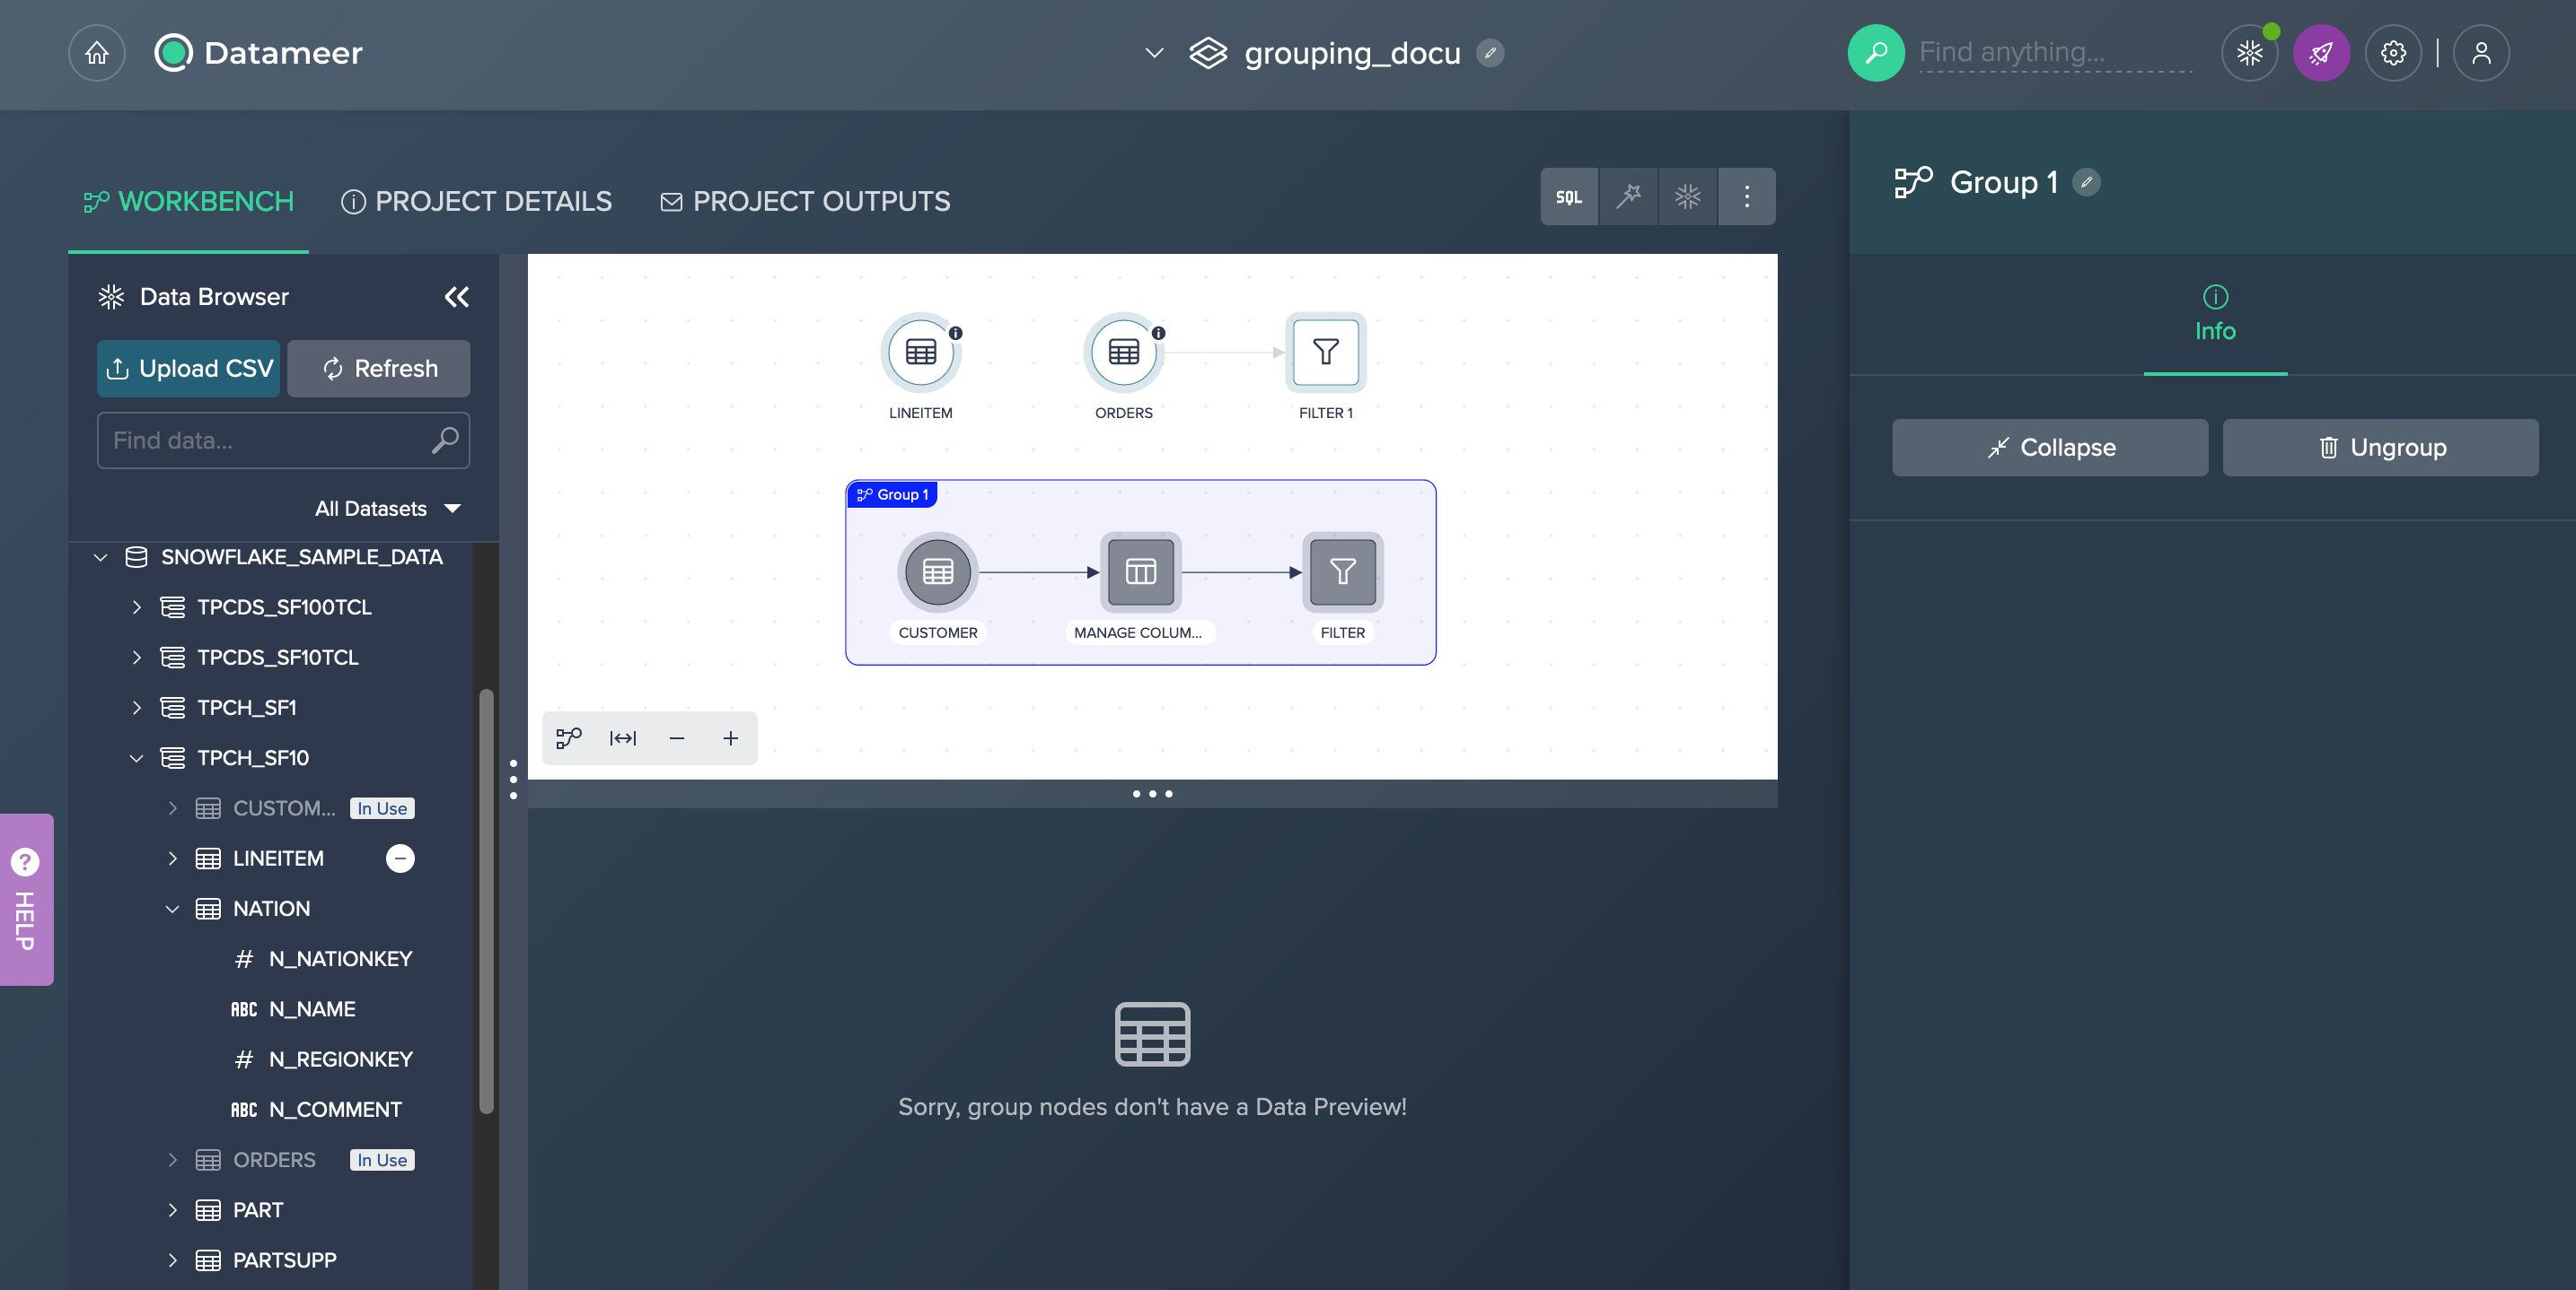Select the ORDERS node on canvas
This screenshot has height=1290, width=2576.
pyautogui.click(x=1124, y=352)
